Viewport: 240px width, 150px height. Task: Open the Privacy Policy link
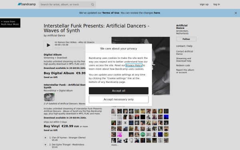[134, 65]
